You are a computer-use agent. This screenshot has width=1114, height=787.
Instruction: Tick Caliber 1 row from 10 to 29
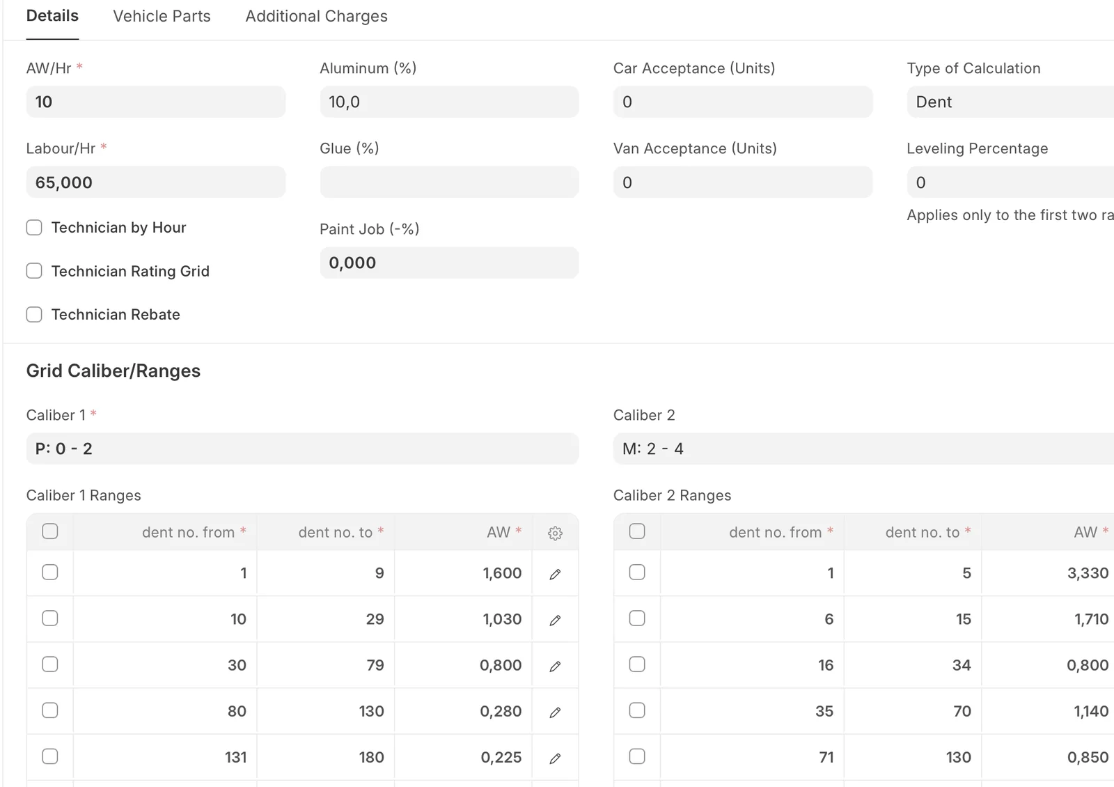(x=50, y=618)
